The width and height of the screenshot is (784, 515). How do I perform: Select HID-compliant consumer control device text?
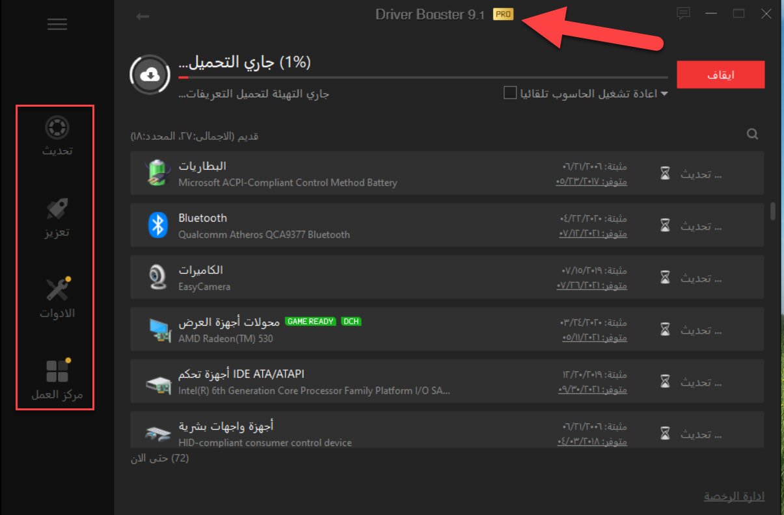pos(265,443)
